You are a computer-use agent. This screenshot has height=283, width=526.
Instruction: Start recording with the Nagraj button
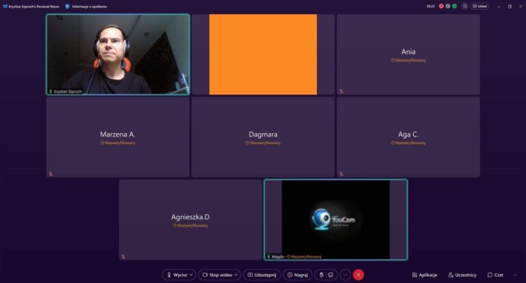point(298,275)
